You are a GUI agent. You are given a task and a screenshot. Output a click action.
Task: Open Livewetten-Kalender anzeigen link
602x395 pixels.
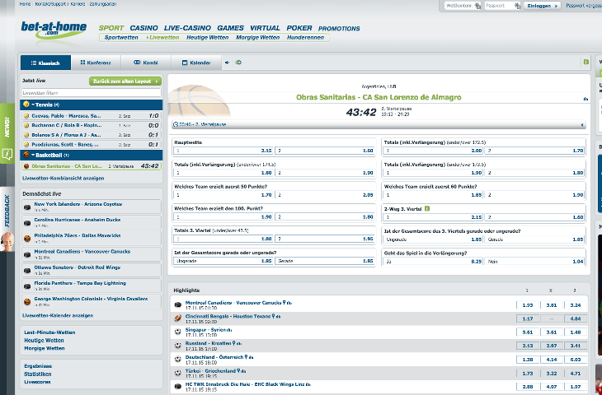(58, 316)
